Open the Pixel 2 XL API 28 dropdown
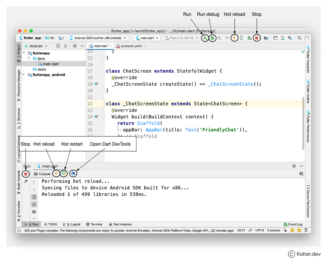This screenshot has height=264, width=327. click(x=181, y=38)
